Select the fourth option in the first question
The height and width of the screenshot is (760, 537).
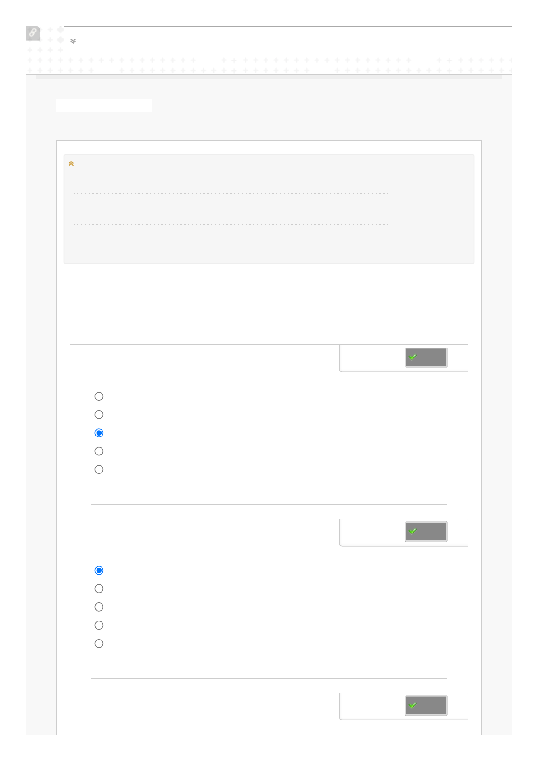click(x=99, y=451)
